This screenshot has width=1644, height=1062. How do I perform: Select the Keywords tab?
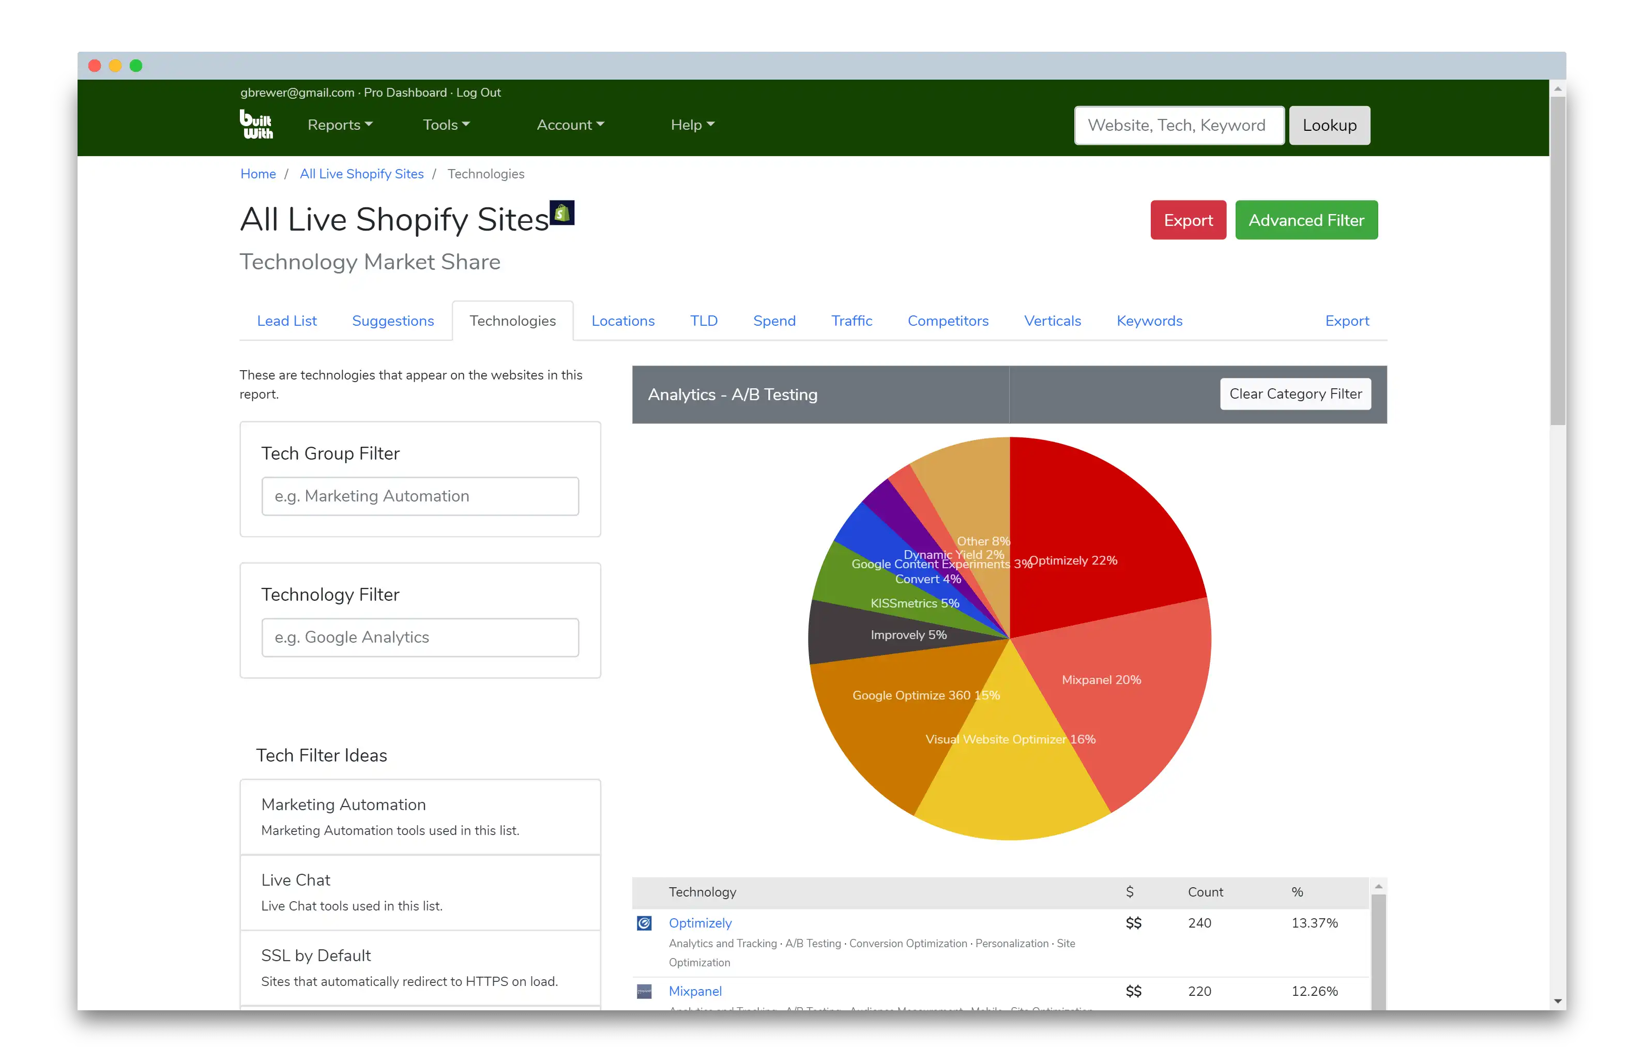[1149, 321]
